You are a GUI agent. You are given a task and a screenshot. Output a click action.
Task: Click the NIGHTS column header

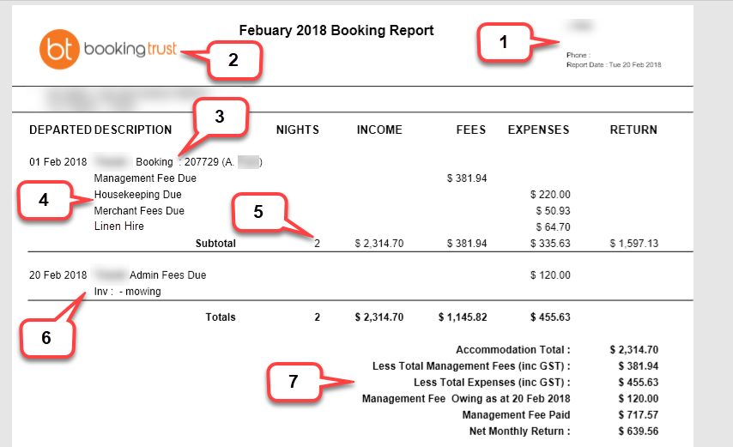297,130
